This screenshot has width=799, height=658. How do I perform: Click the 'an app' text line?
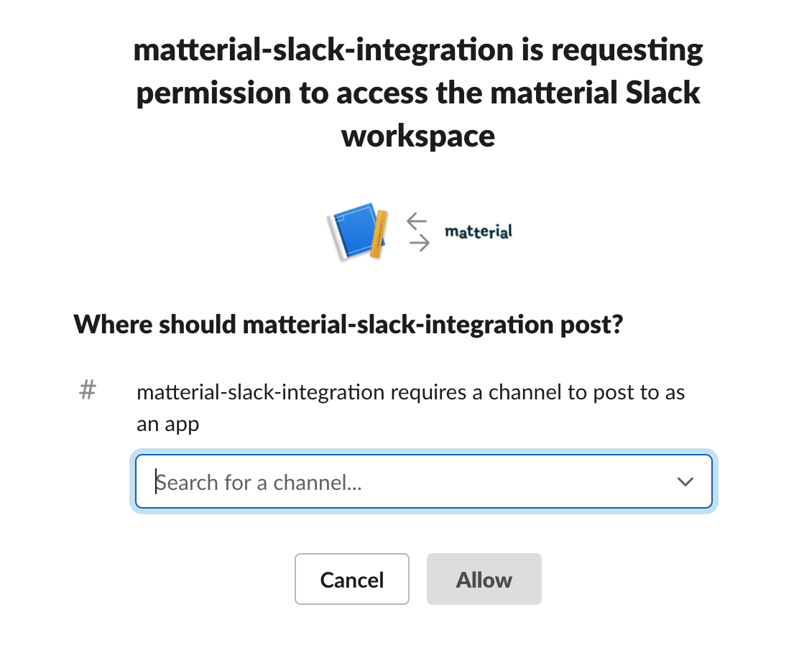click(167, 425)
